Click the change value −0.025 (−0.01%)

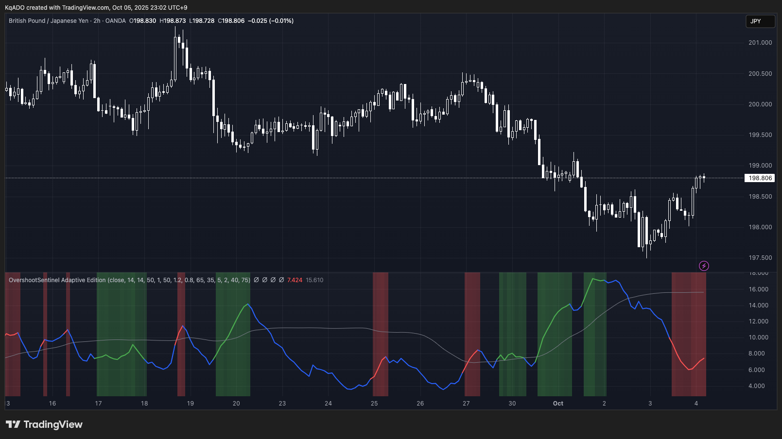click(271, 21)
